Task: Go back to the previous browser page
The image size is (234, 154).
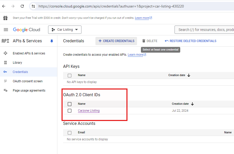Action: pos(4,6)
